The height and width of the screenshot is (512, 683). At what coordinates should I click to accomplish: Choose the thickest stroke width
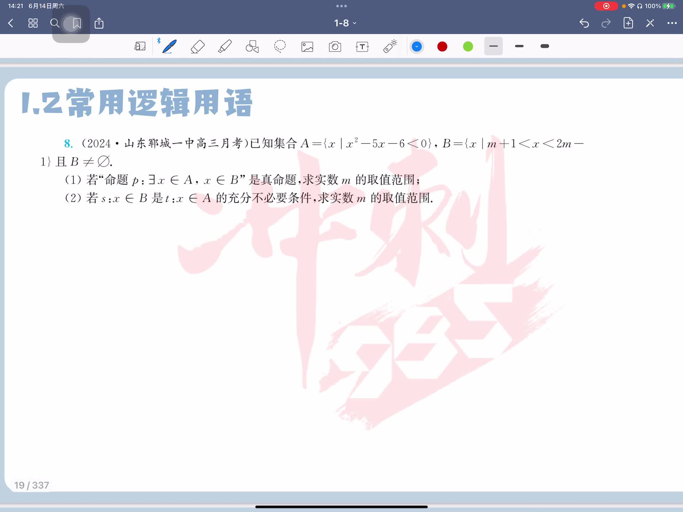545,46
